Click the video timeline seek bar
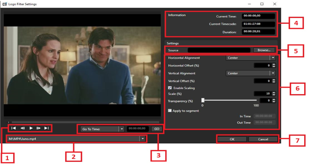 [85, 122]
